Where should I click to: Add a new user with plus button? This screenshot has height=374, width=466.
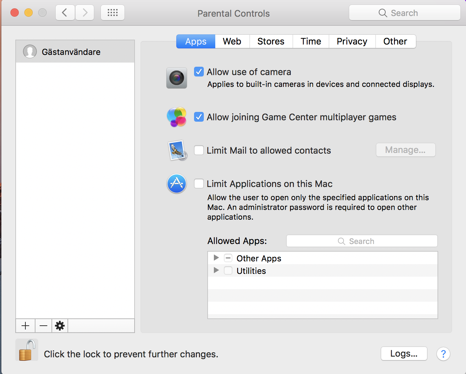(x=25, y=326)
